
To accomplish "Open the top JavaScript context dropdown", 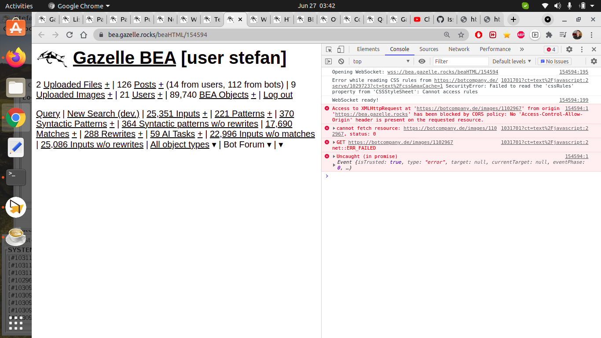I will pyautogui.click(x=381, y=62).
